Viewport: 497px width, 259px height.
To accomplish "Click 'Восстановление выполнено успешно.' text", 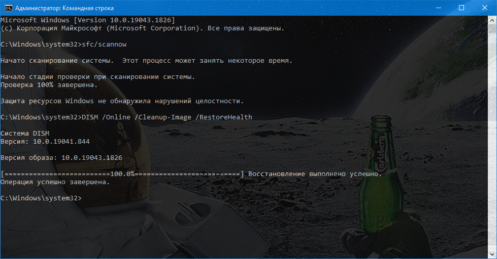I will 315,174.
